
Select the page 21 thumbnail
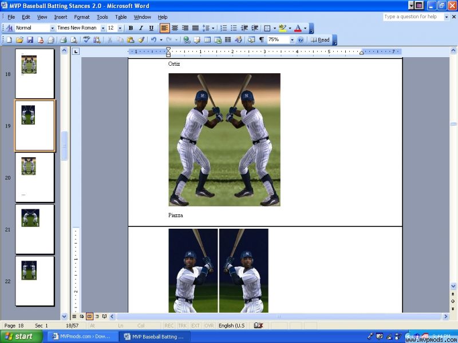pos(35,229)
